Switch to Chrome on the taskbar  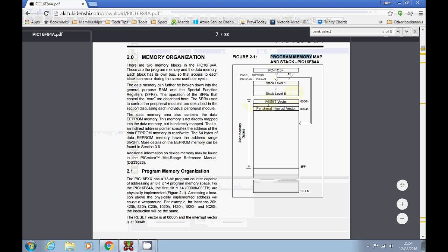pos(108,246)
